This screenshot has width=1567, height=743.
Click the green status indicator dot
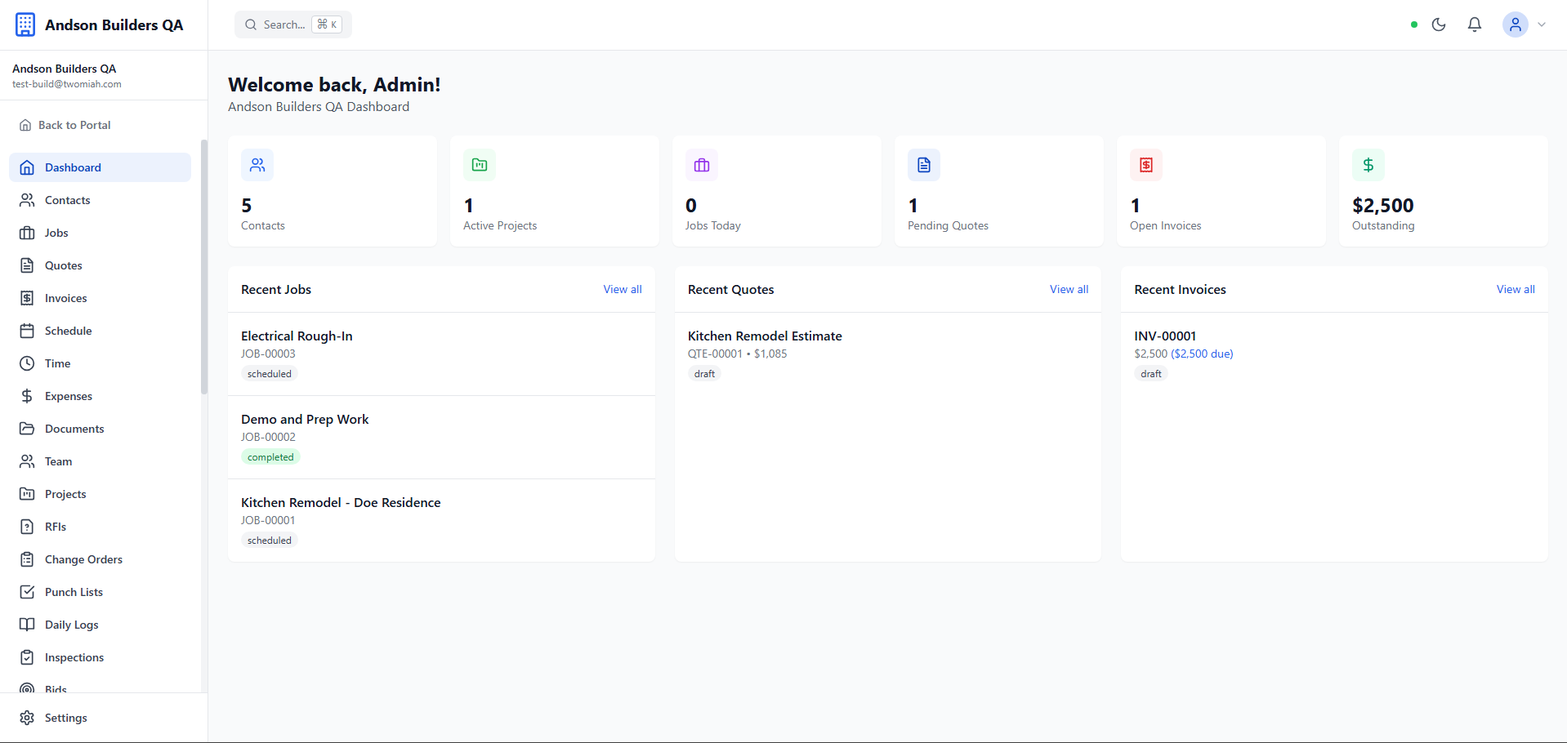1413,24
